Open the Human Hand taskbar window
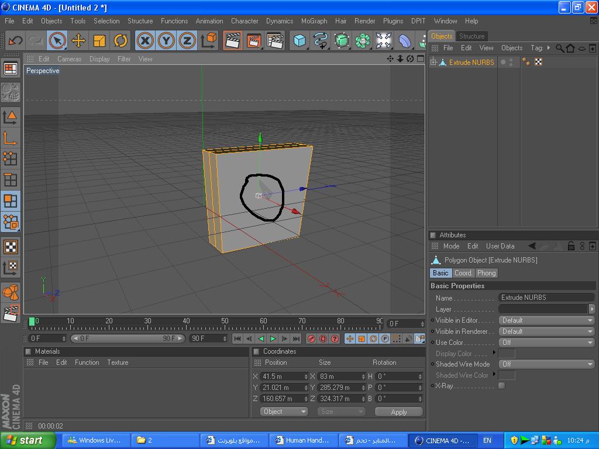Viewport: 599px width, 449px height. click(x=304, y=440)
